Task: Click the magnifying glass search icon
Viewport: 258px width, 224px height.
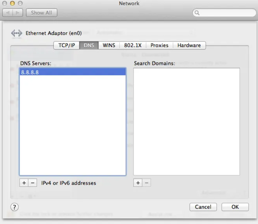Action: pyautogui.click(x=197, y=13)
